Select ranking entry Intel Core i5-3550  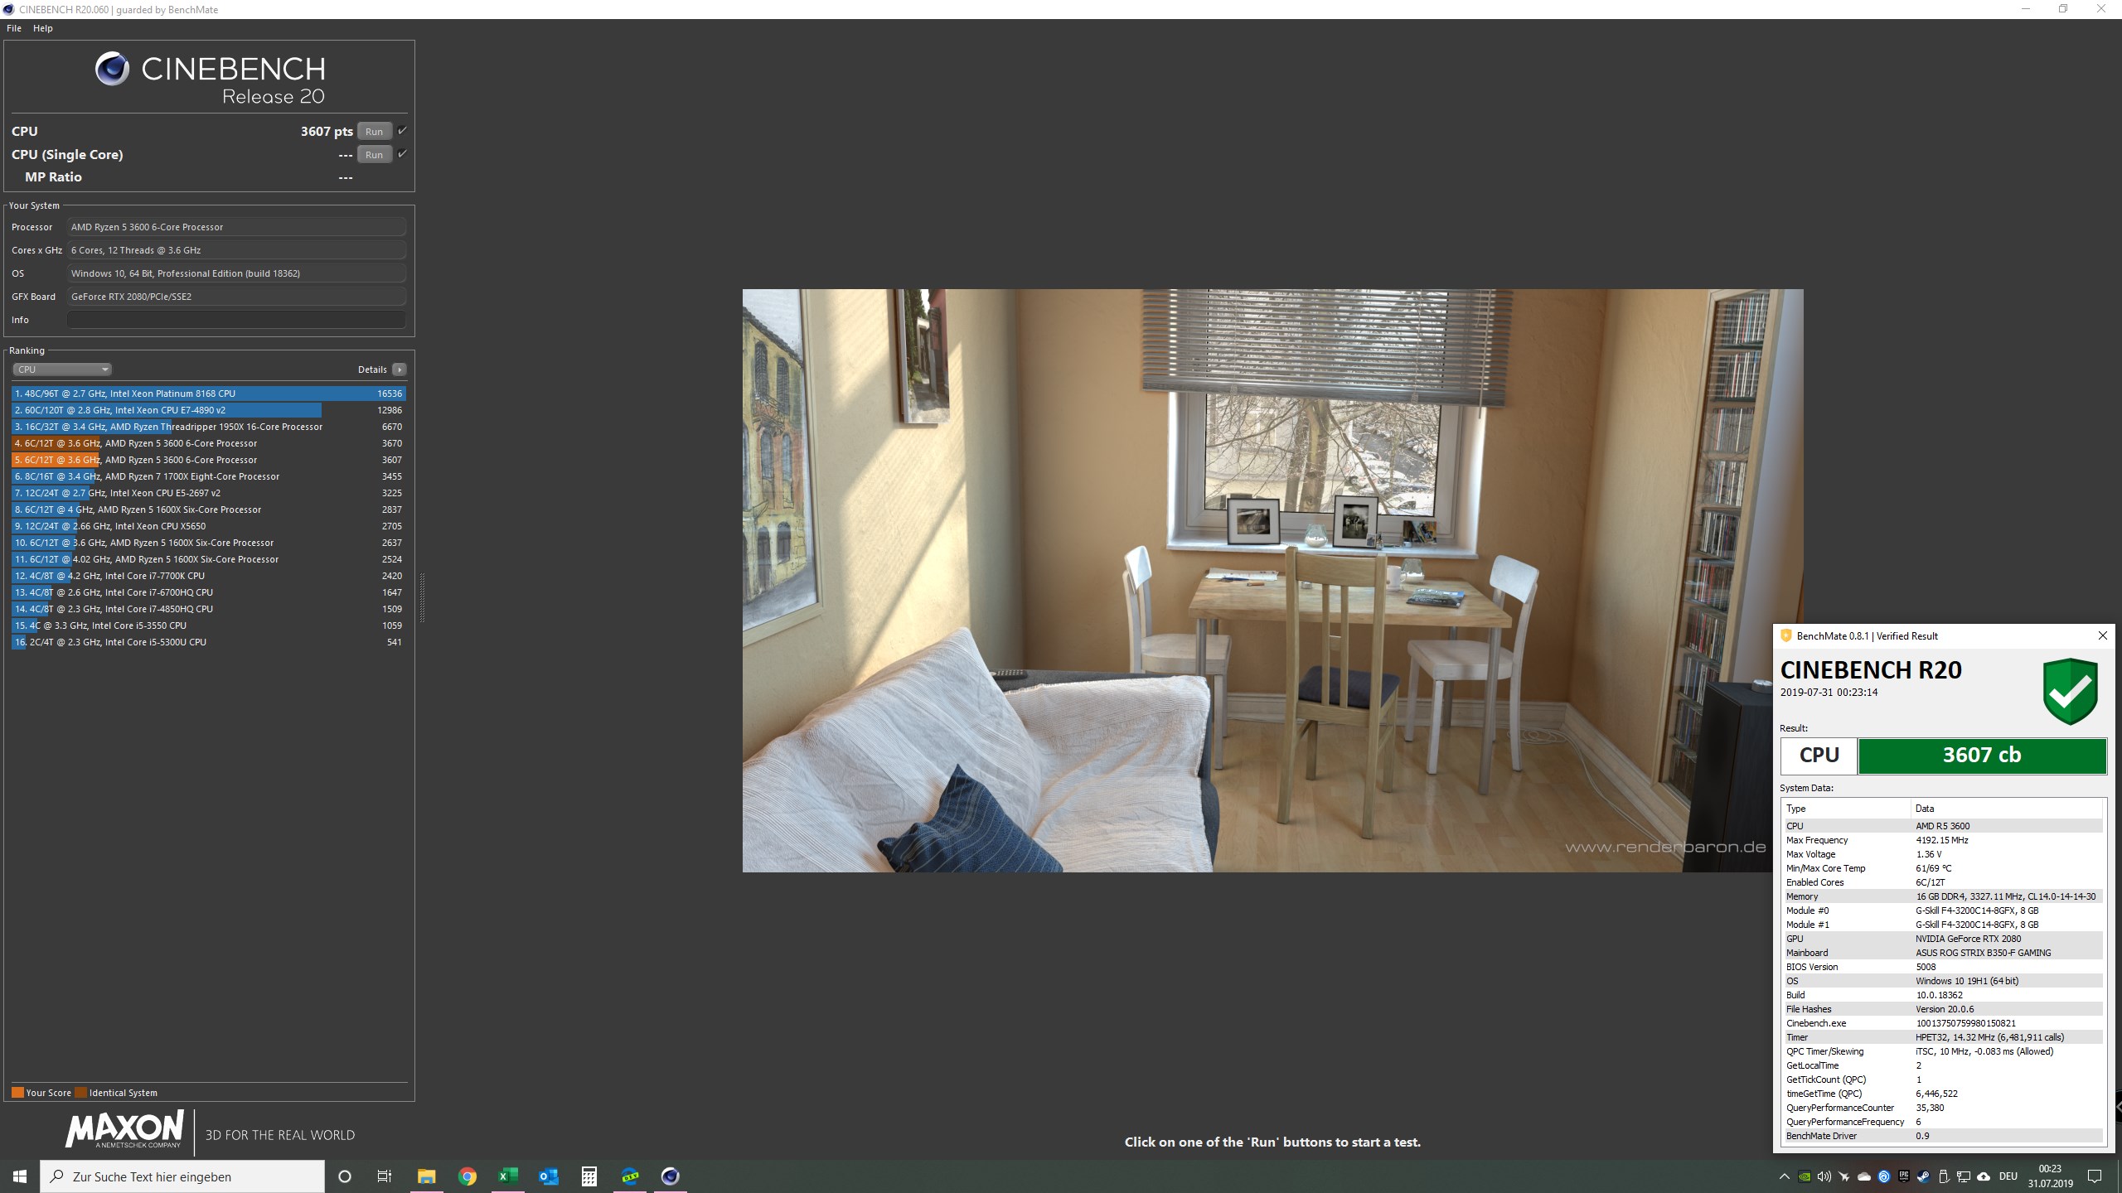coord(209,625)
